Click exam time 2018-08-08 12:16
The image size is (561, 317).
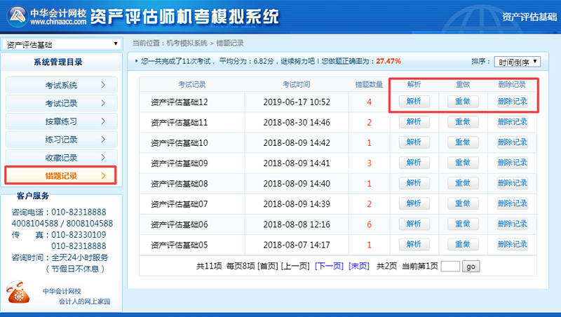tap(297, 224)
